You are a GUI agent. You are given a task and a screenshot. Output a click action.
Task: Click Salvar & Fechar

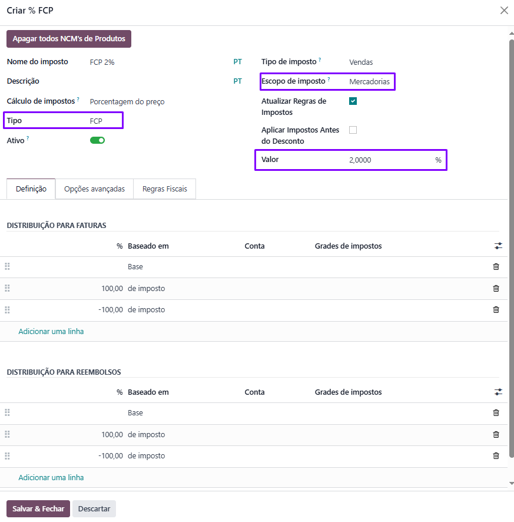coord(38,508)
